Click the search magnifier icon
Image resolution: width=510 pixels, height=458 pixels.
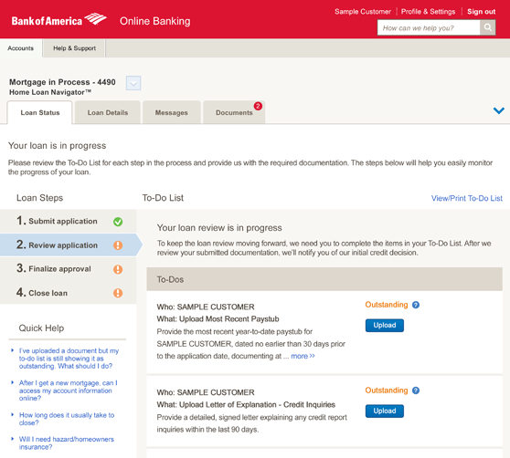[x=487, y=27]
